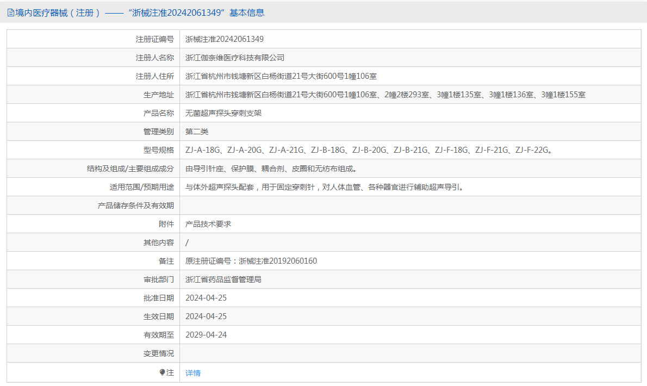The height and width of the screenshot is (386, 647).
Task: Click the 备注 label
Action: pyautogui.click(x=166, y=261)
